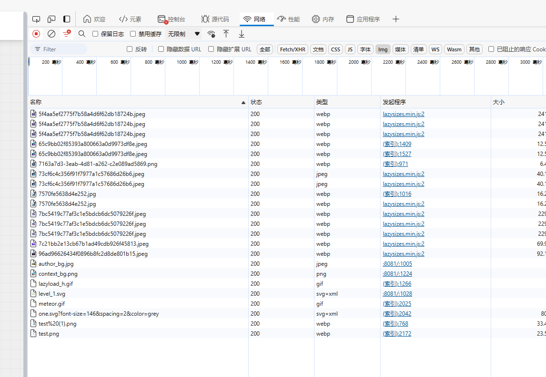Open lazysizes.min.js:2 initiator link in first row
The width and height of the screenshot is (546, 377).
tap(404, 114)
